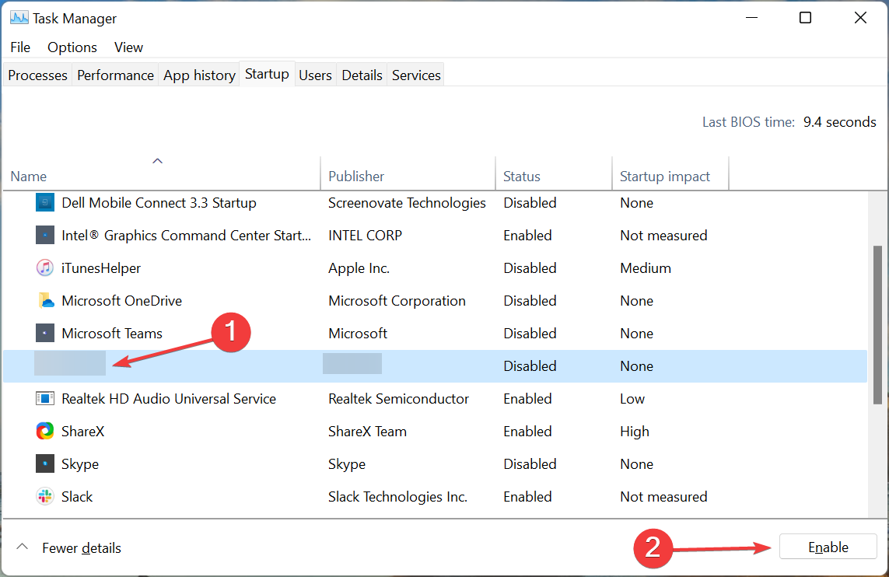Click Realtek Semiconductor publisher cell
This screenshot has width=889, height=577.
pyautogui.click(x=398, y=398)
